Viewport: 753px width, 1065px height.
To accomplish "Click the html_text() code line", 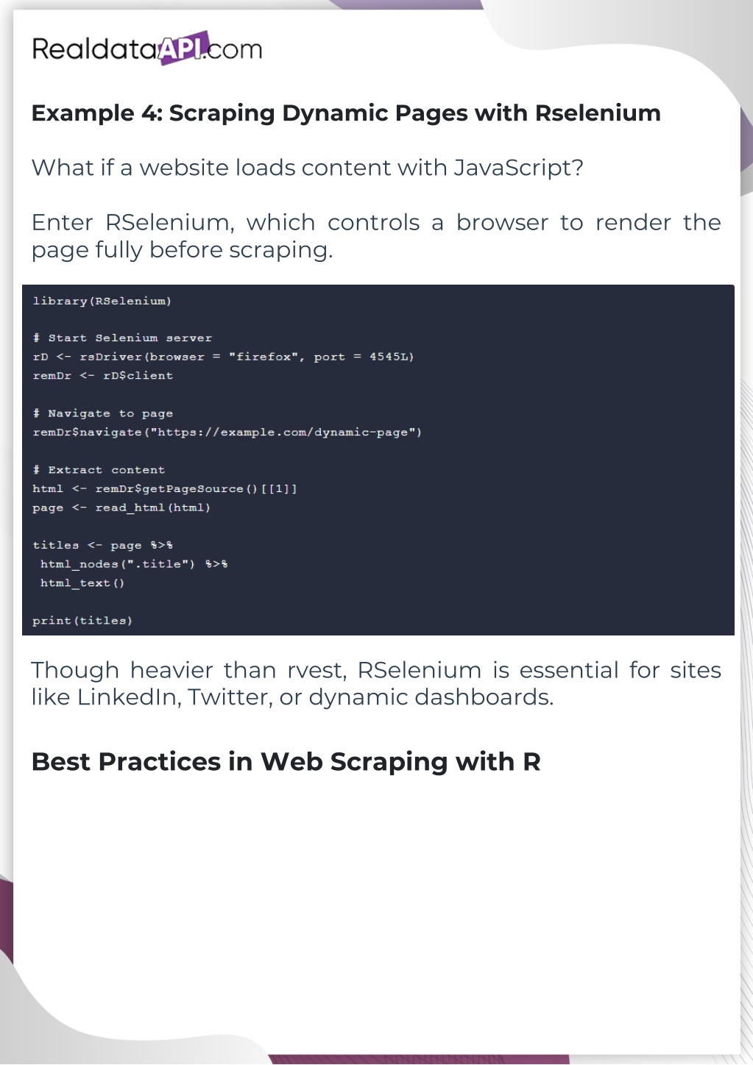I will pos(82,583).
